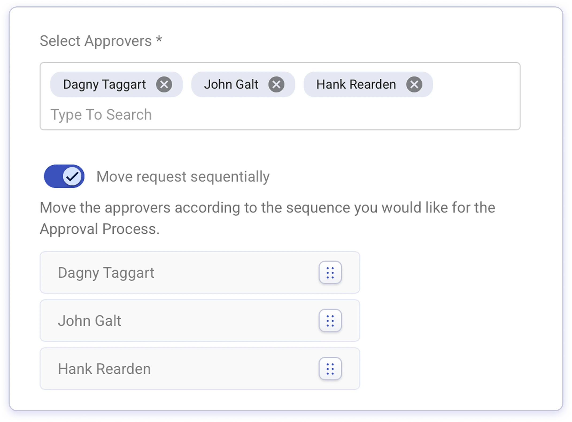
Task: Select the Hank Rearden chip text
Action: pyautogui.click(x=356, y=85)
